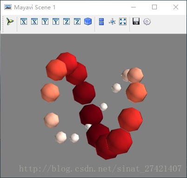Toggle parallel projection, blue stacked rectangles icon
The image size is (187, 178).
pos(101,21)
